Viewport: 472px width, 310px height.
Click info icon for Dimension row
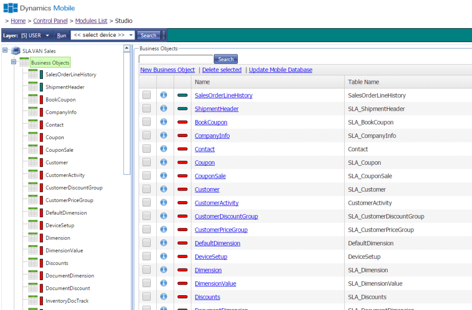[x=164, y=270]
